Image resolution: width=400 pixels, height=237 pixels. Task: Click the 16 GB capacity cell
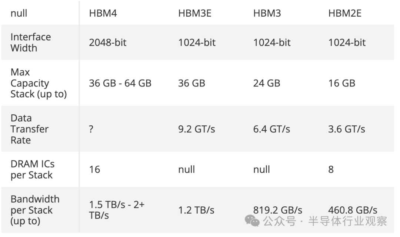[341, 83]
